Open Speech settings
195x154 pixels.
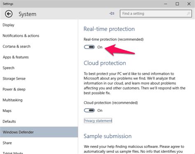tap(9, 68)
